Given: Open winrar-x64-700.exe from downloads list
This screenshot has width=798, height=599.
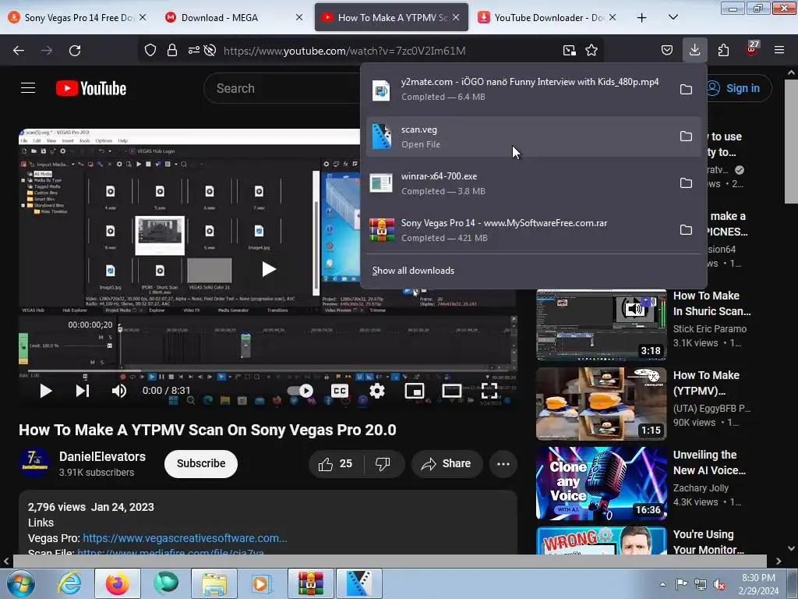Looking at the screenshot, I should coord(519,183).
